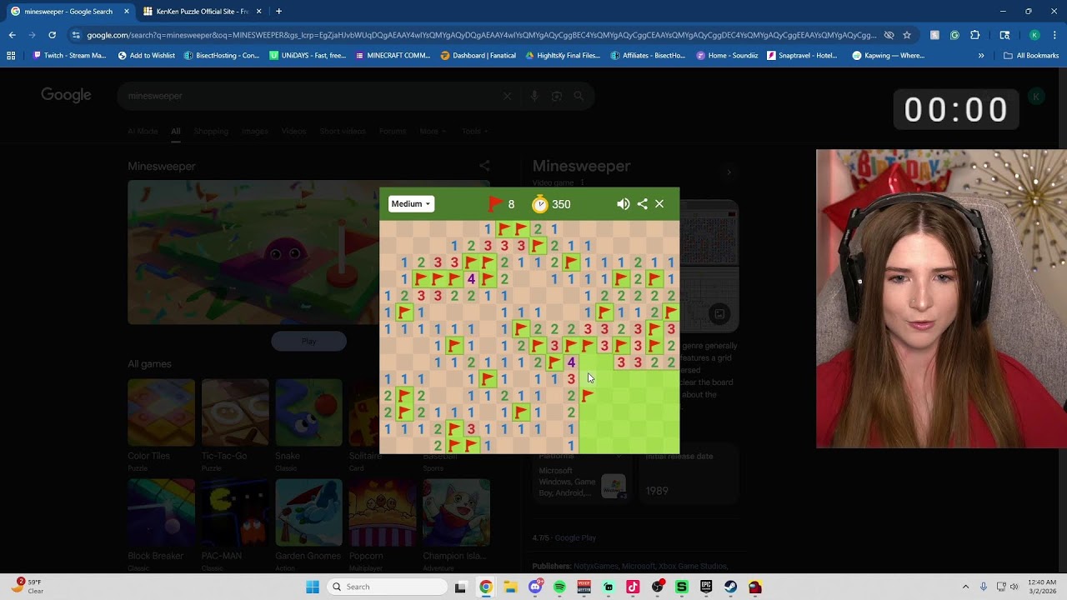Click the share icon in the Minesweeper header

coord(642,204)
